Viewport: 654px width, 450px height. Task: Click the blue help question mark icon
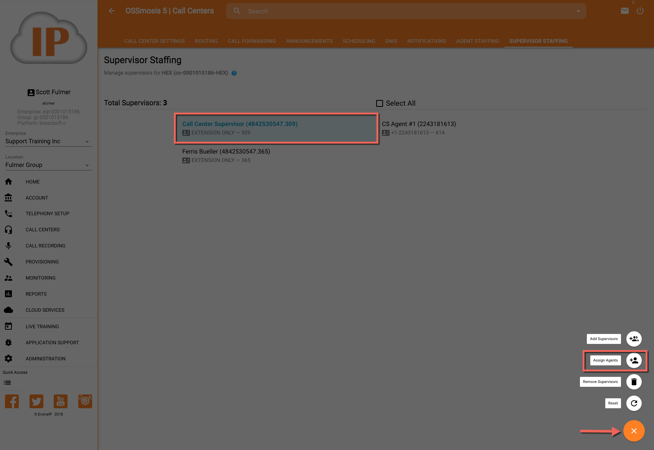click(x=234, y=73)
